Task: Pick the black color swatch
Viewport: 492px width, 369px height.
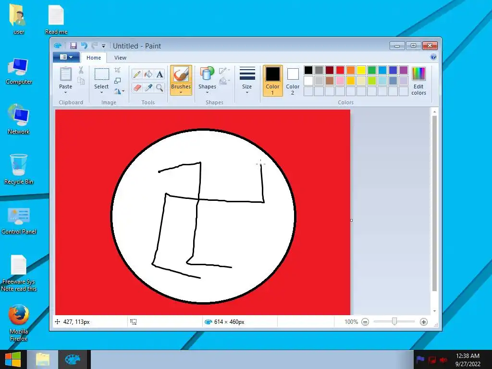Action: (x=308, y=70)
